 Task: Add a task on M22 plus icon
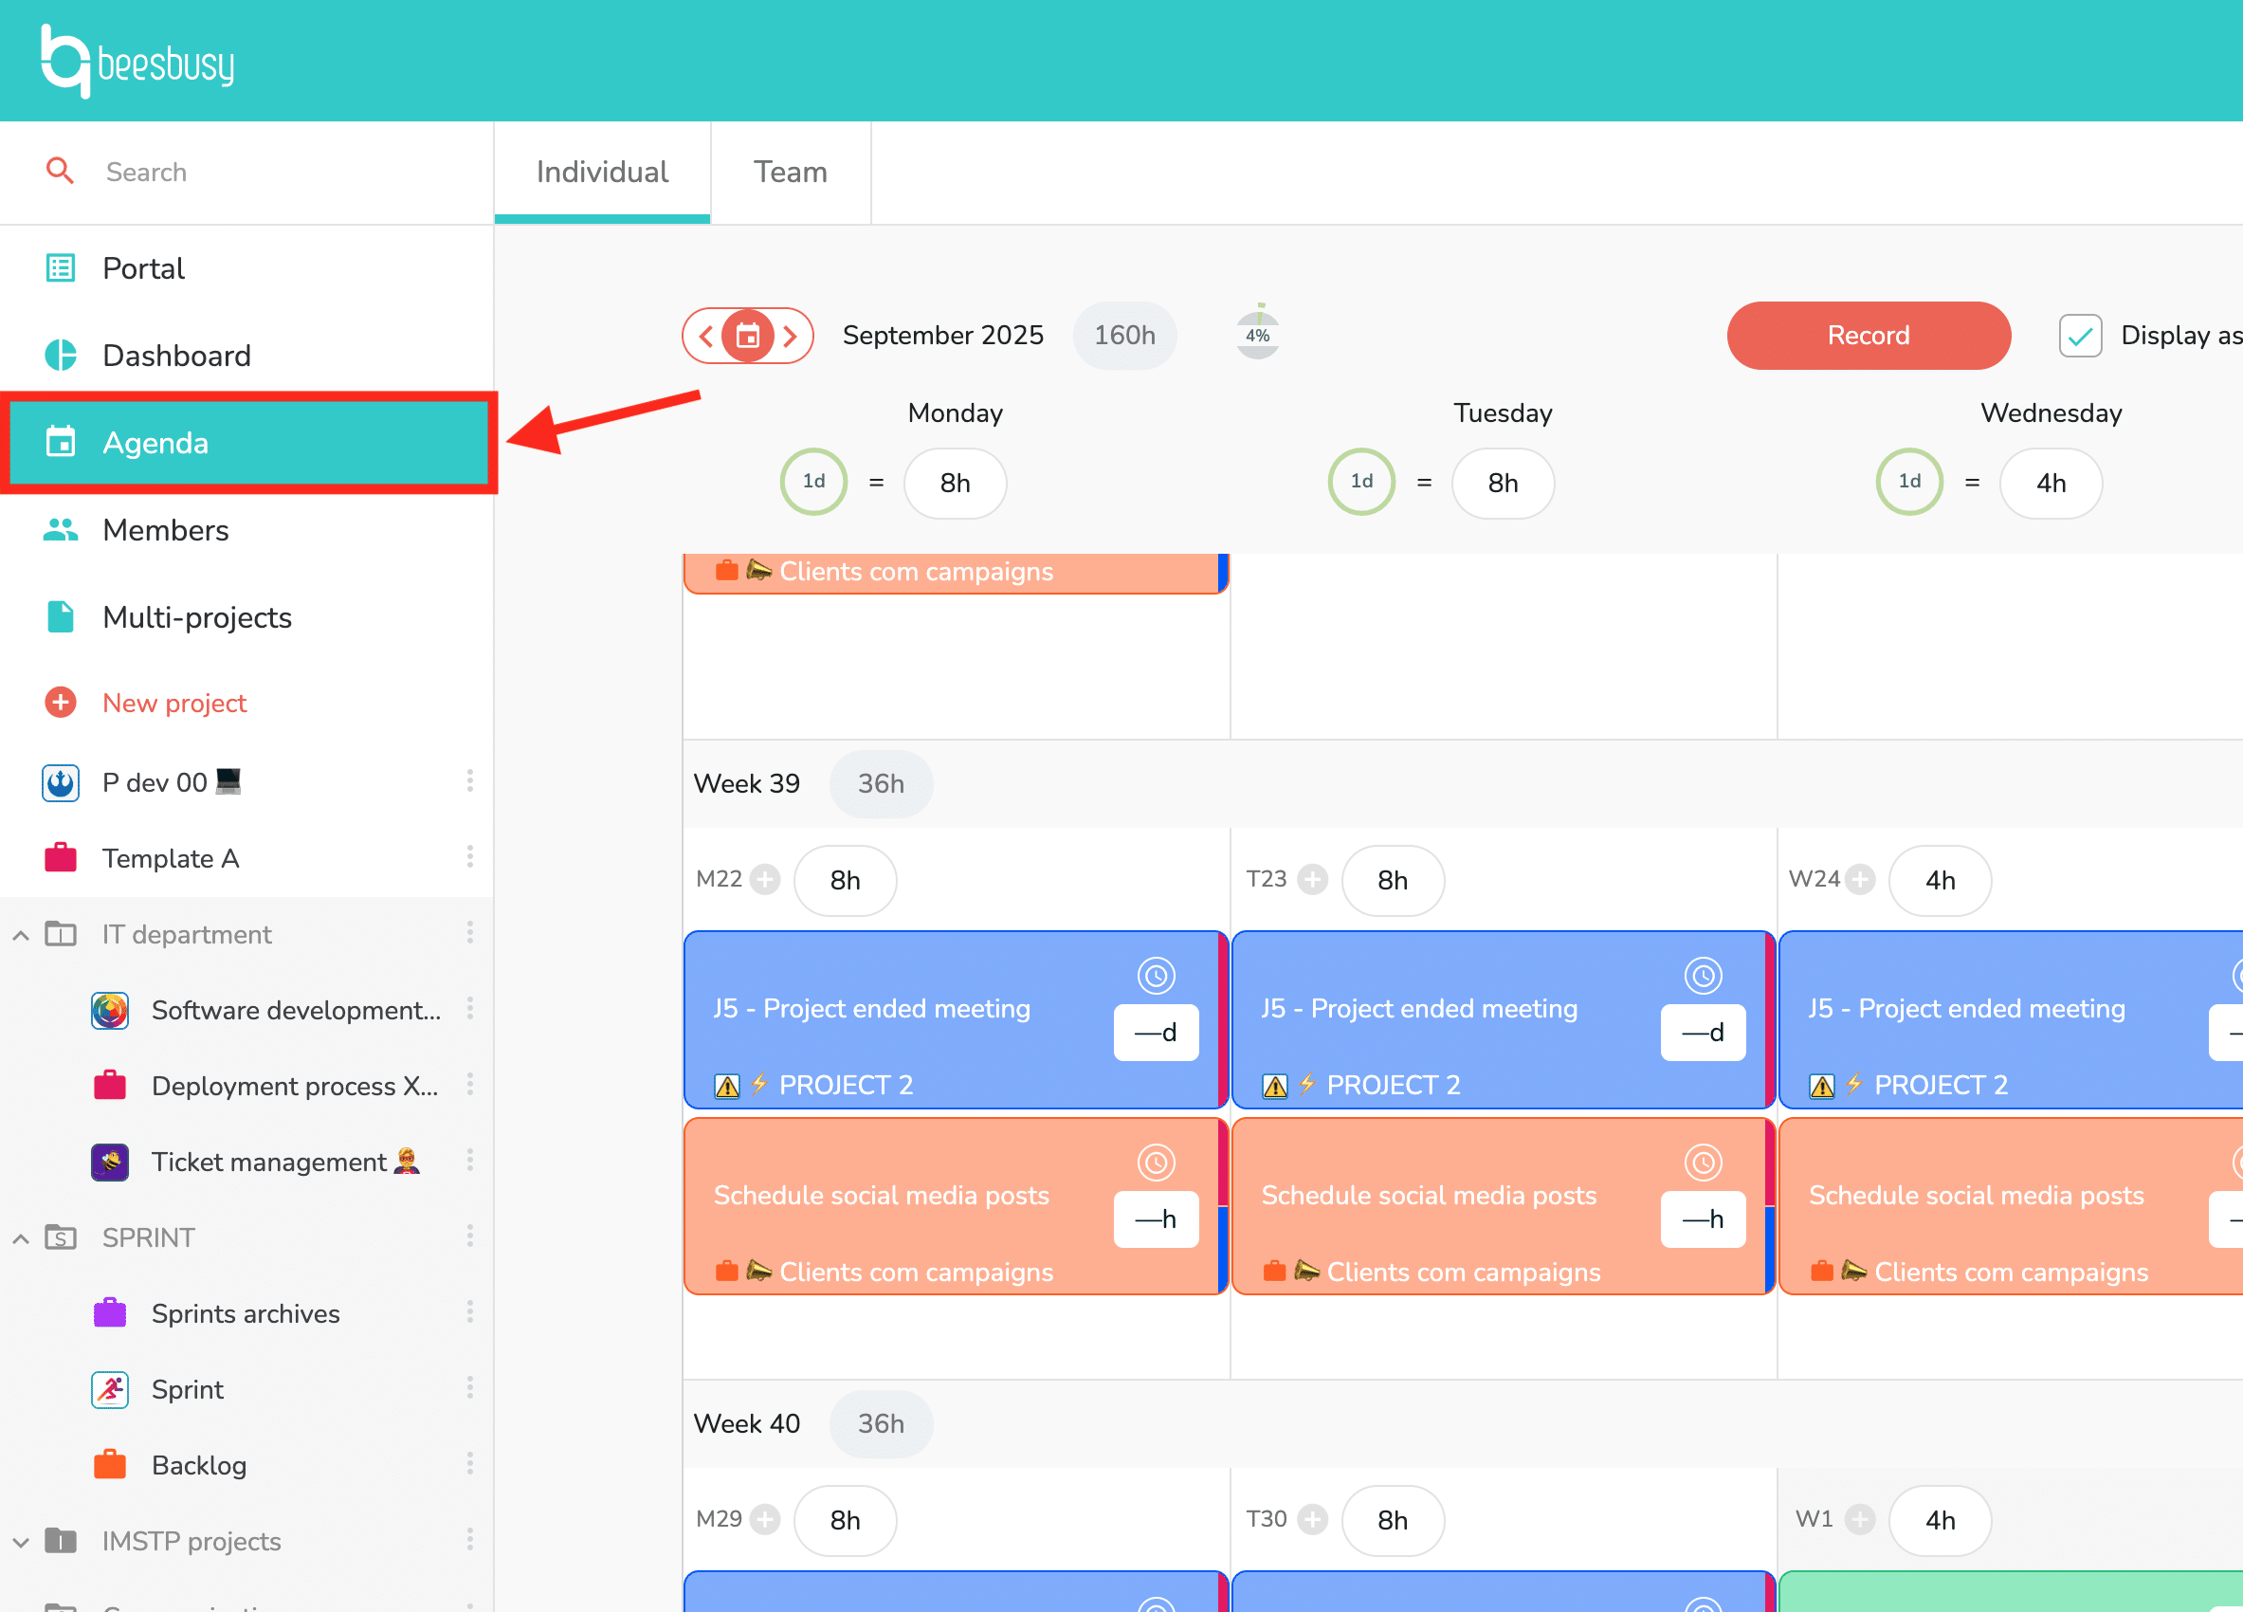[764, 879]
